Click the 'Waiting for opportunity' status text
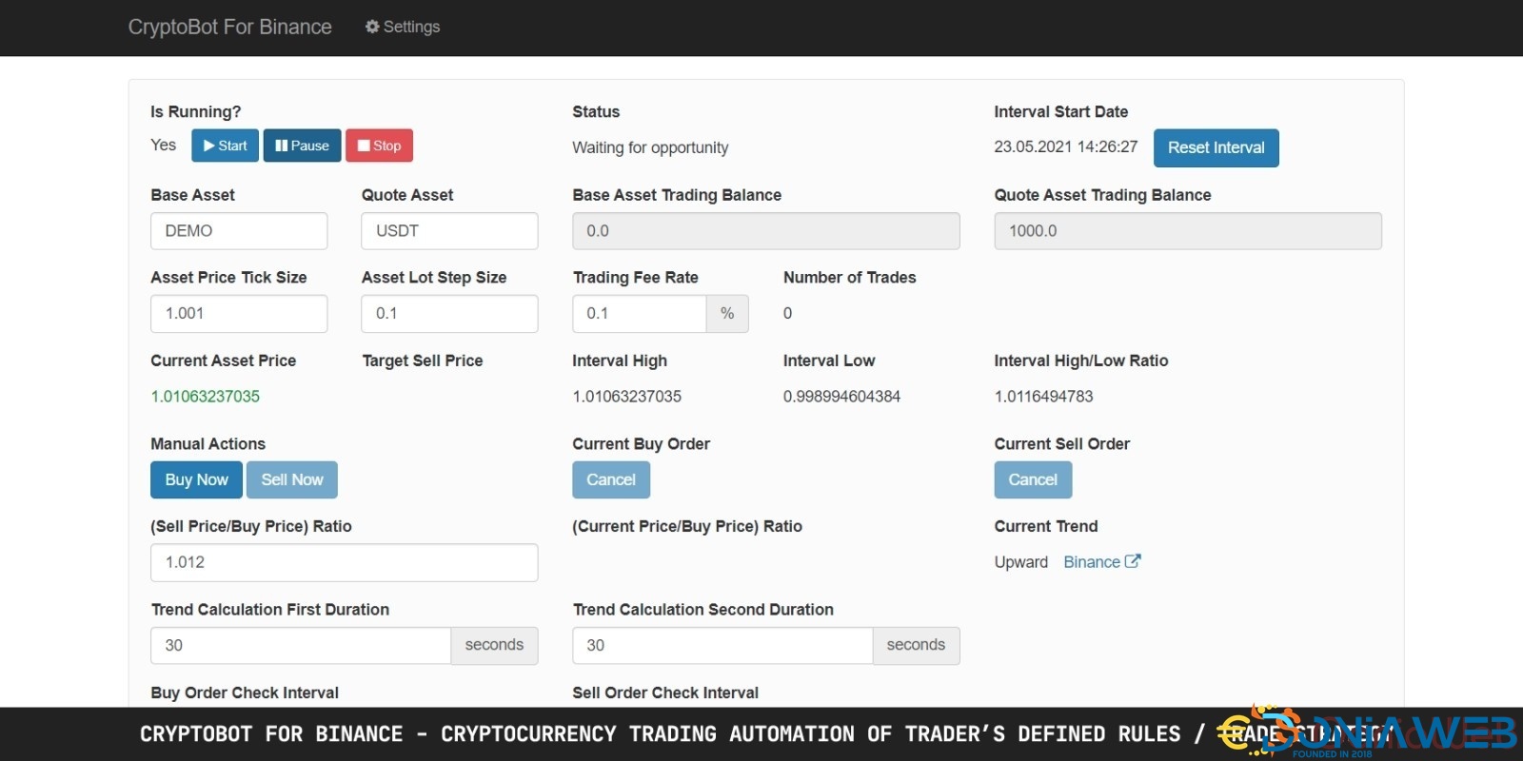 [x=650, y=147]
